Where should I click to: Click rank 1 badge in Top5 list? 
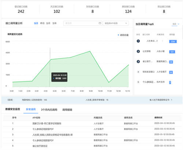[138, 41]
